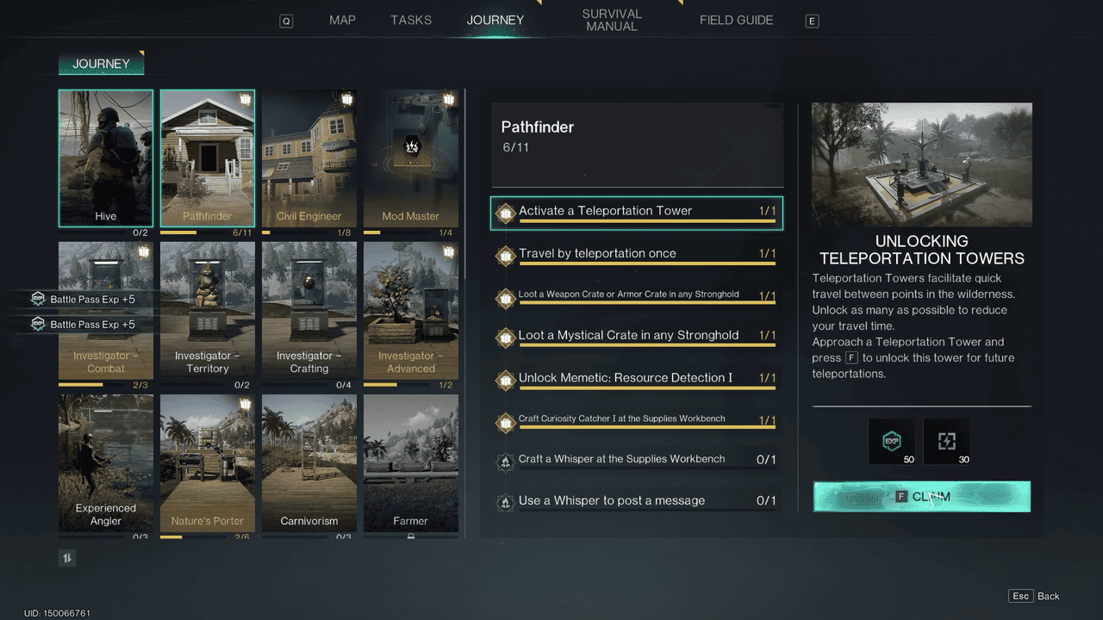Open the FIELD GUIDE tab
1103x620 pixels.
[736, 20]
